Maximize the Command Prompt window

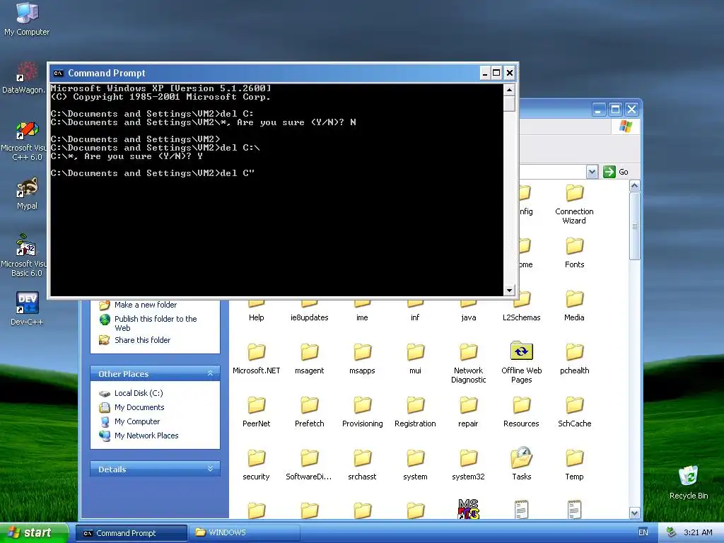[x=496, y=73]
